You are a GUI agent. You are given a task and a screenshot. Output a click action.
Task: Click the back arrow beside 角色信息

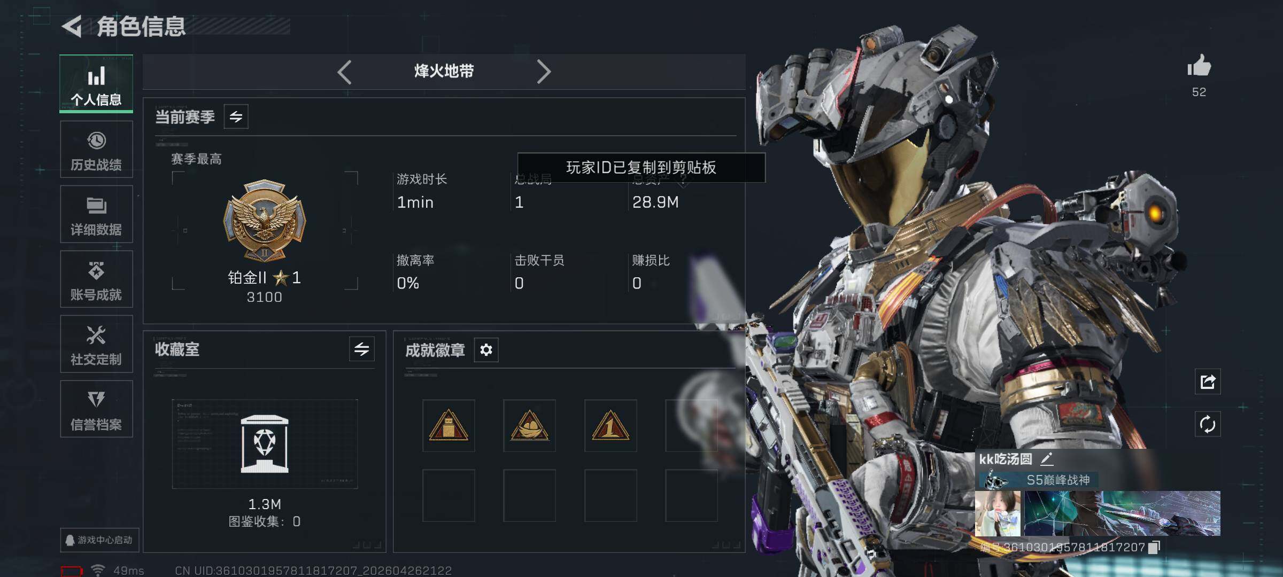72,26
